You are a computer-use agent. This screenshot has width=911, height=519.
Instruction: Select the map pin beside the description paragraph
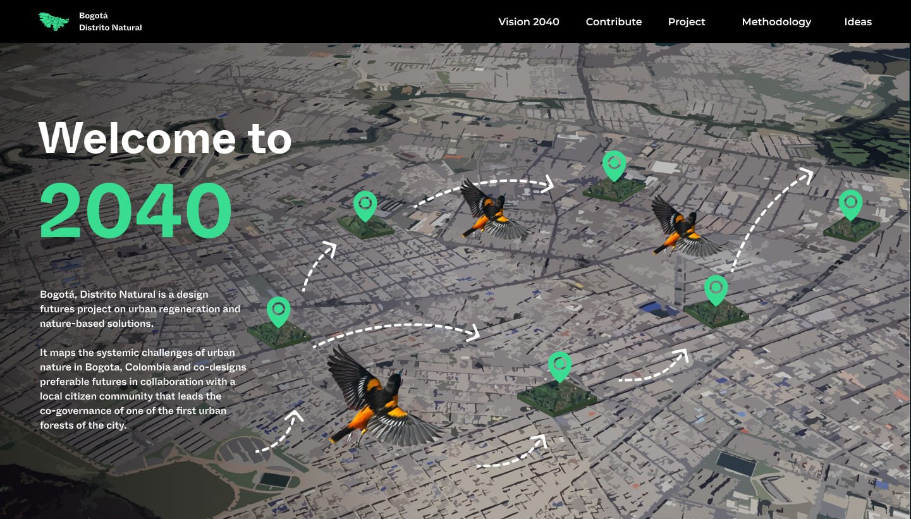pos(278,312)
